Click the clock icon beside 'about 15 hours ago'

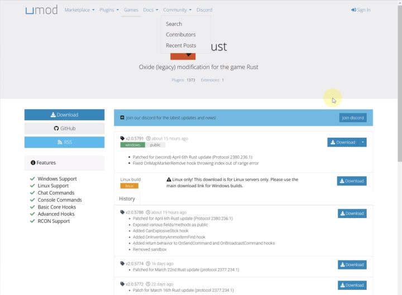(x=148, y=138)
